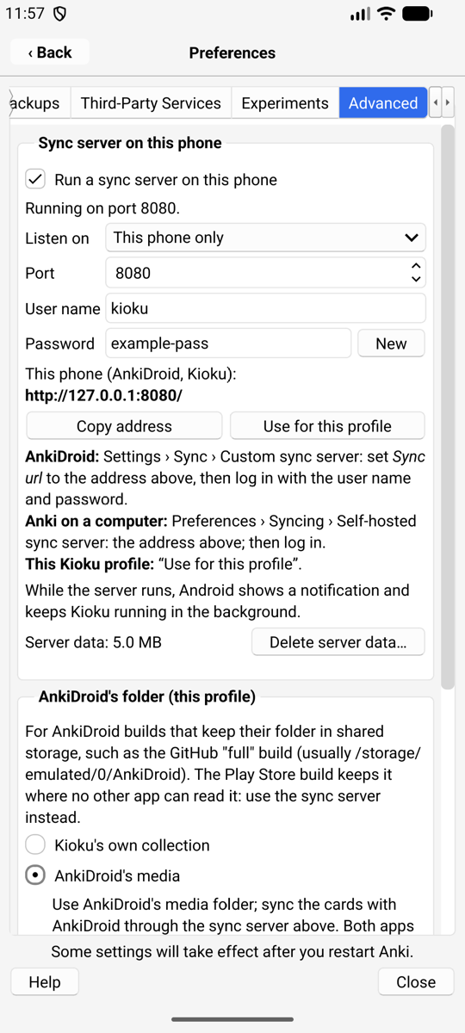The width and height of the screenshot is (465, 1033).
Task: Open the Listen on dropdown
Action: pos(265,238)
